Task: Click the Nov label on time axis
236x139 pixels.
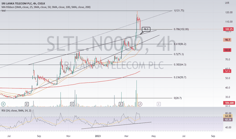Action: (68, 136)
